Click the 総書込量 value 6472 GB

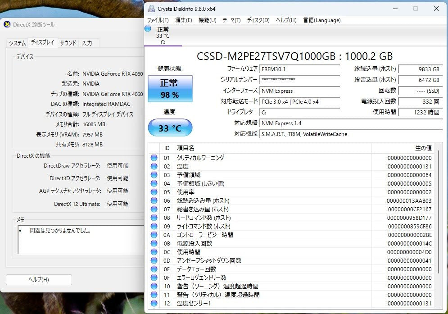click(x=420, y=80)
